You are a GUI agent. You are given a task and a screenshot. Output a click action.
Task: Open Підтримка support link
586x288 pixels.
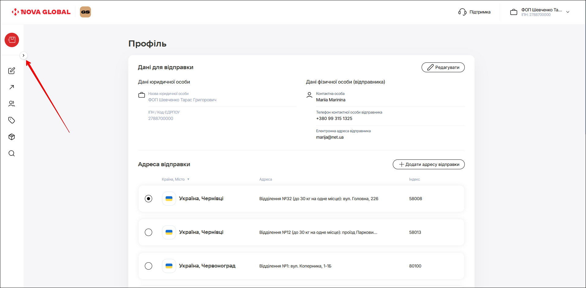click(x=475, y=12)
